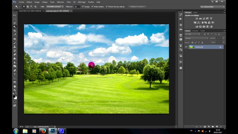238x134 pixels.
Task: Open the Fichier menu
Action: pos(22,2)
